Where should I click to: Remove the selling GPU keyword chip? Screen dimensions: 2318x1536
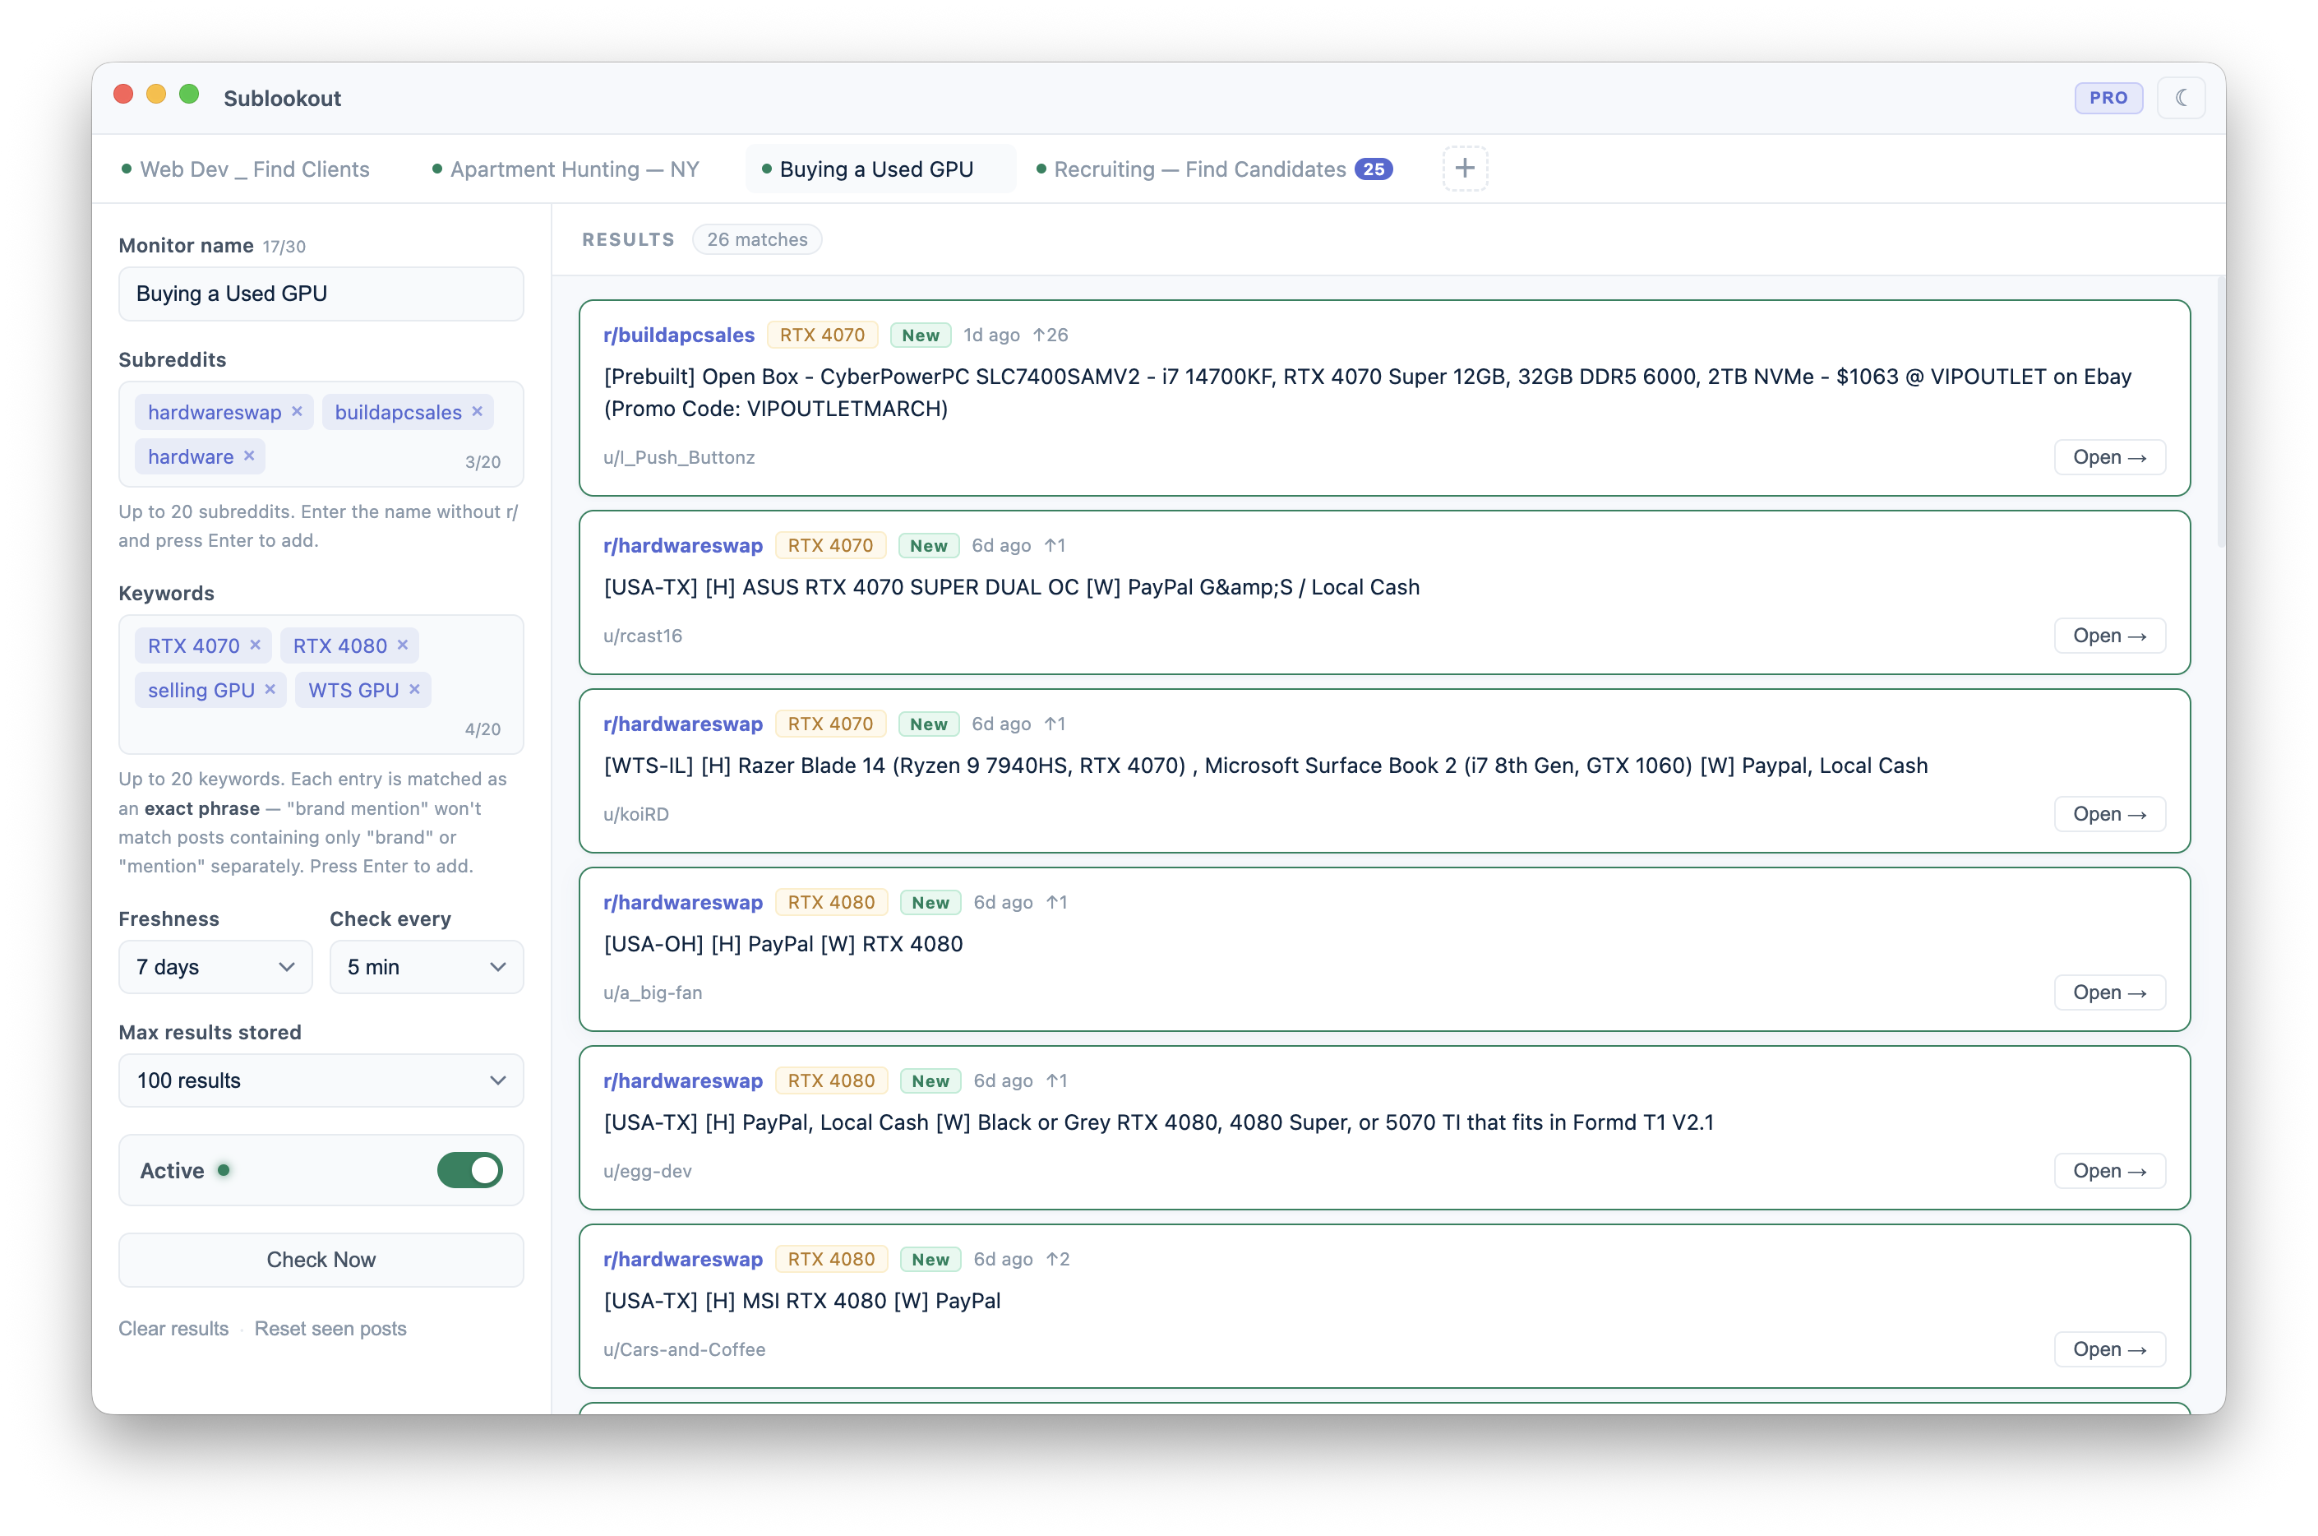(270, 690)
